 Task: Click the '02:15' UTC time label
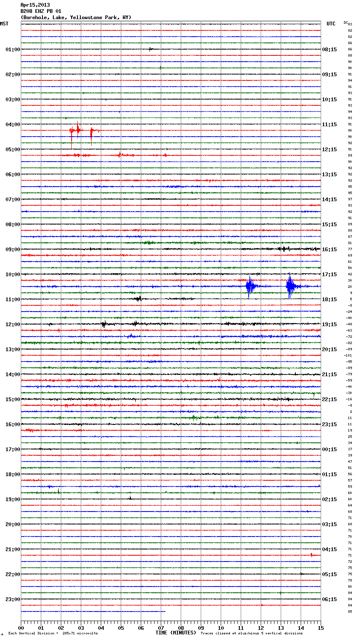(x=329, y=499)
